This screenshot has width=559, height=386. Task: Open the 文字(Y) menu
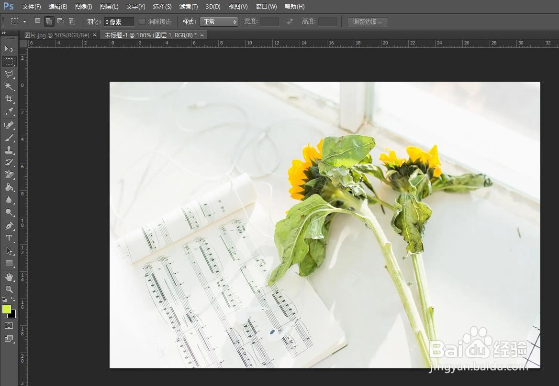coord(135,6)
